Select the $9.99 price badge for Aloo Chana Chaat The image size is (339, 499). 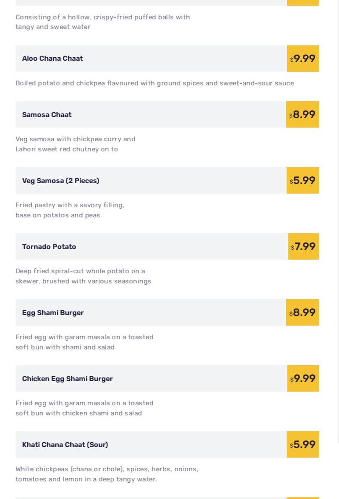(303, 59)
